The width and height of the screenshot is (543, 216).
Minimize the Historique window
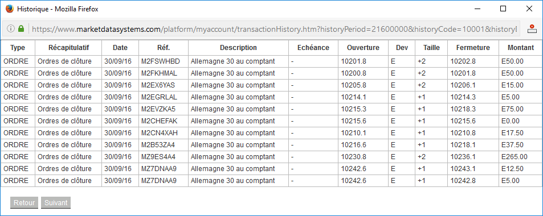[x=477, y=9]
